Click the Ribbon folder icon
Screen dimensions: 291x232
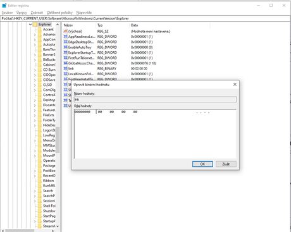pos(40,181)
